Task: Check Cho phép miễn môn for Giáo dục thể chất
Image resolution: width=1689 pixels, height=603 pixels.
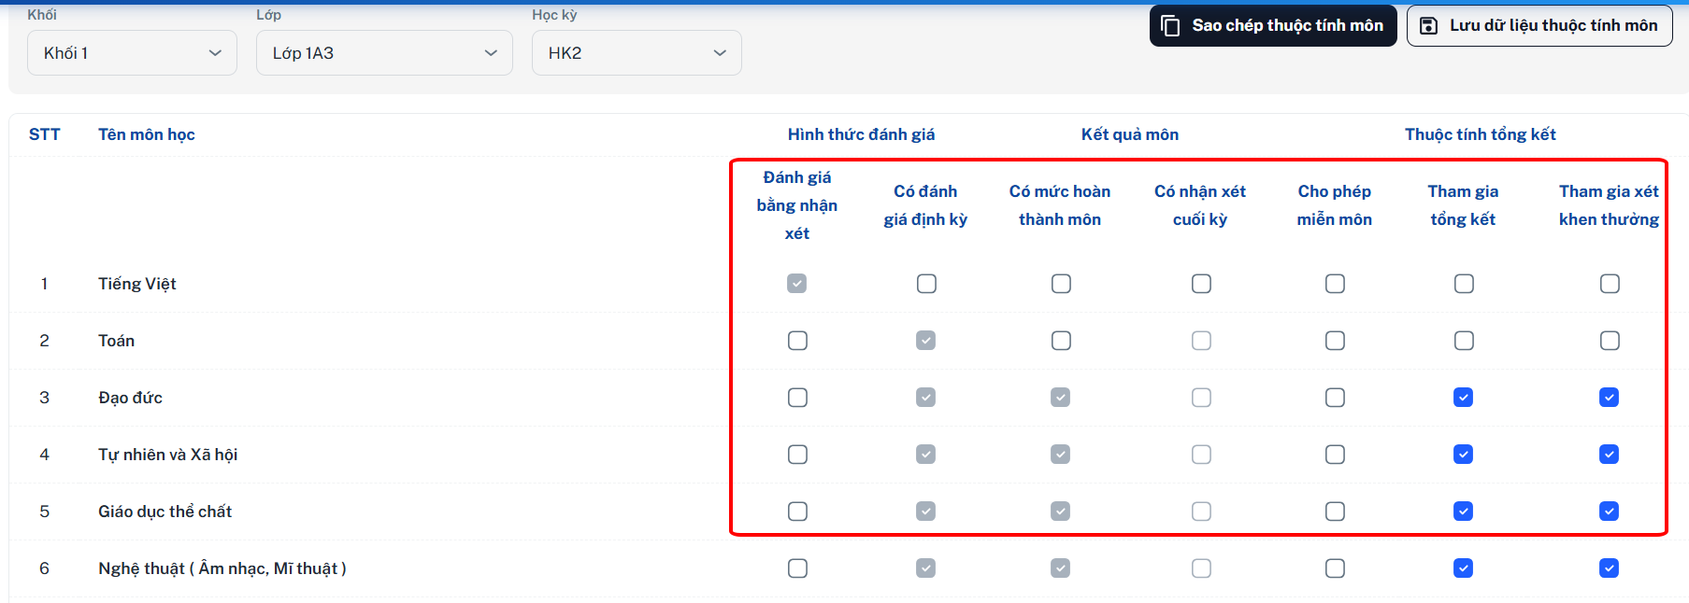Action: (1335, 511)
